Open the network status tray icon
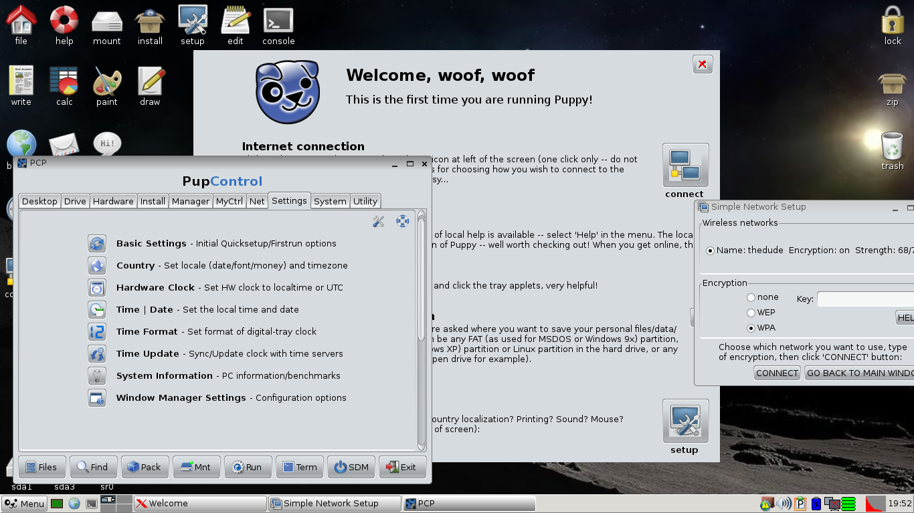The width and height of the screenshot is (914, 513). [x=832, y=503]
